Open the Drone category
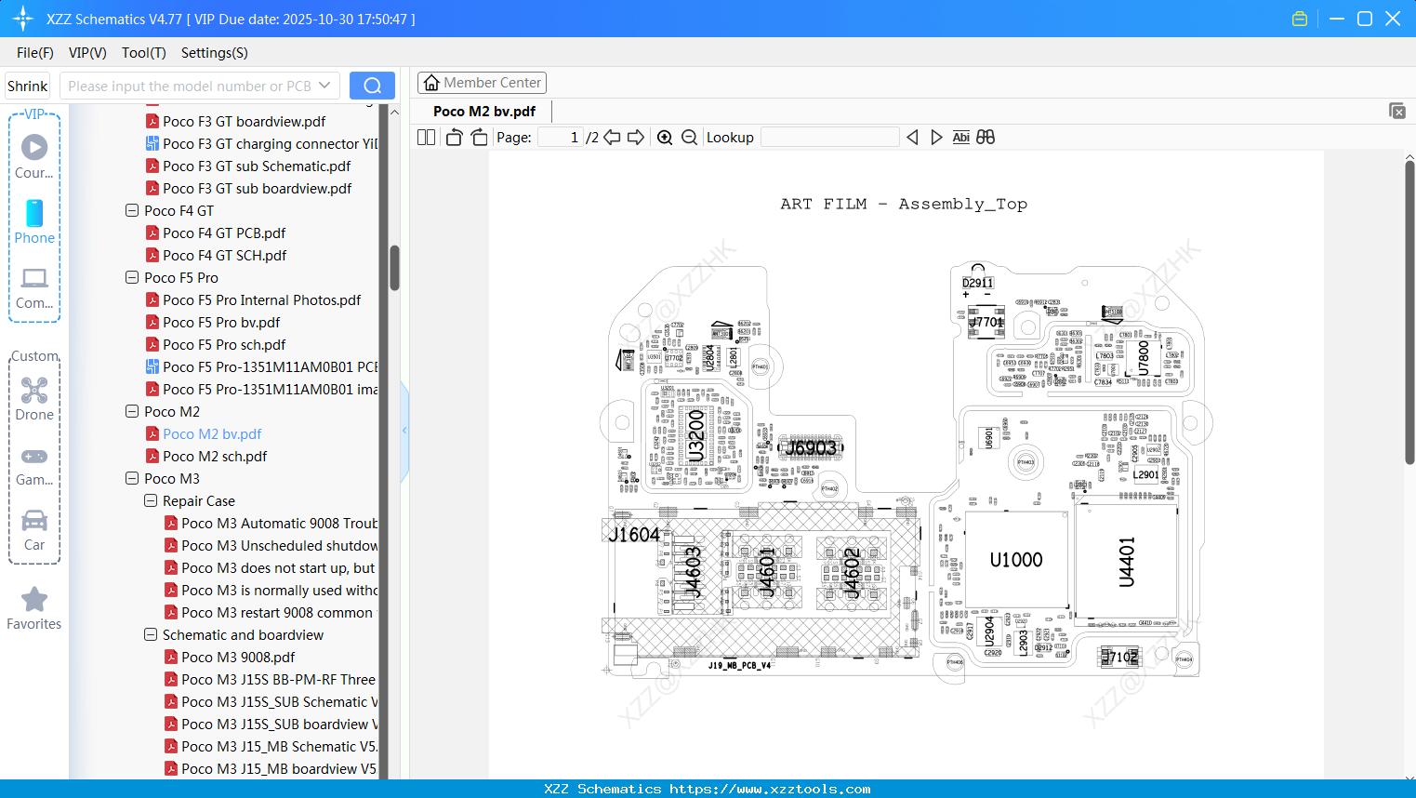This screenshot has width=1416, height=798. pyautogui.click(x=34, y=399)
